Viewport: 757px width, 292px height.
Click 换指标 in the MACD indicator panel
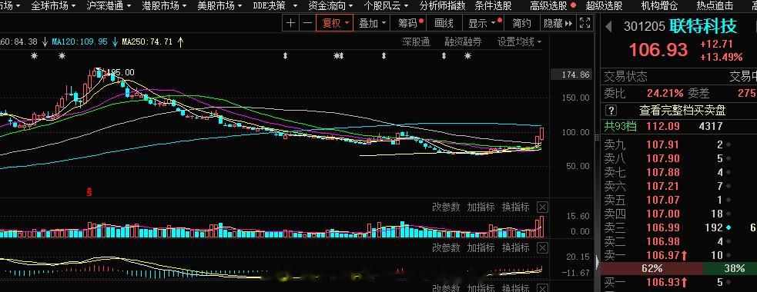tap(516, 248)
